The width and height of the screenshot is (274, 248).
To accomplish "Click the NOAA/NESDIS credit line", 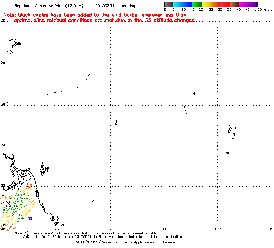I will [x=127, y=242].
